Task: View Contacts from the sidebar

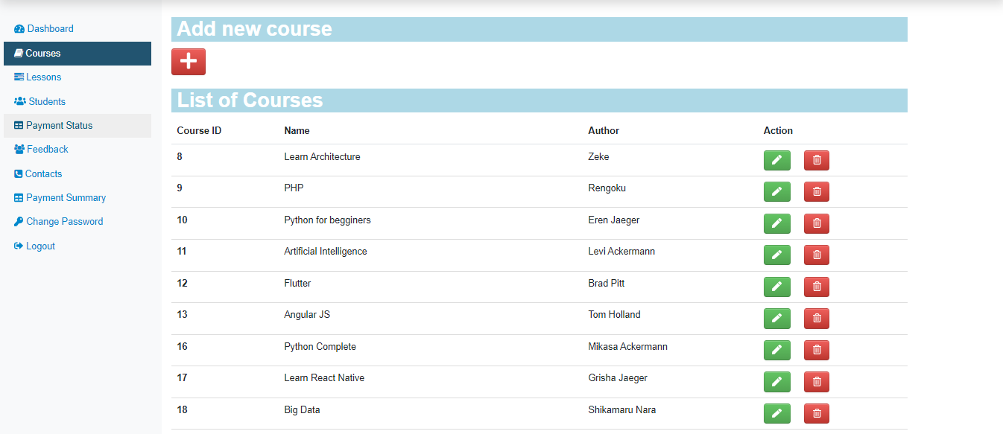Action: coord(43,173)
